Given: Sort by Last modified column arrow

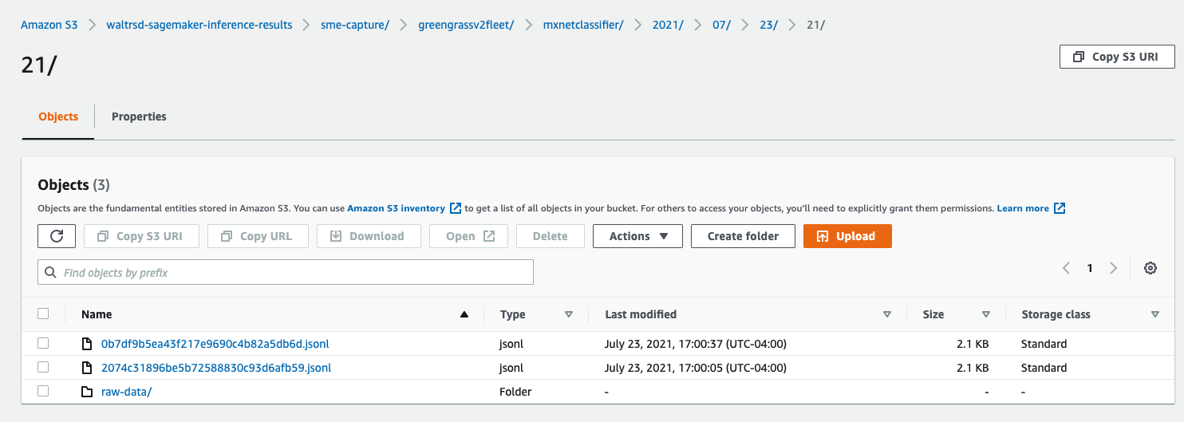Looking at the screenshot, I should pos(887,314).
